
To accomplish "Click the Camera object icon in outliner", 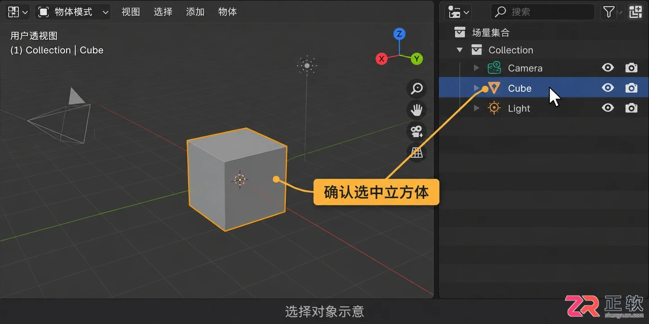I will click(494, 68).
